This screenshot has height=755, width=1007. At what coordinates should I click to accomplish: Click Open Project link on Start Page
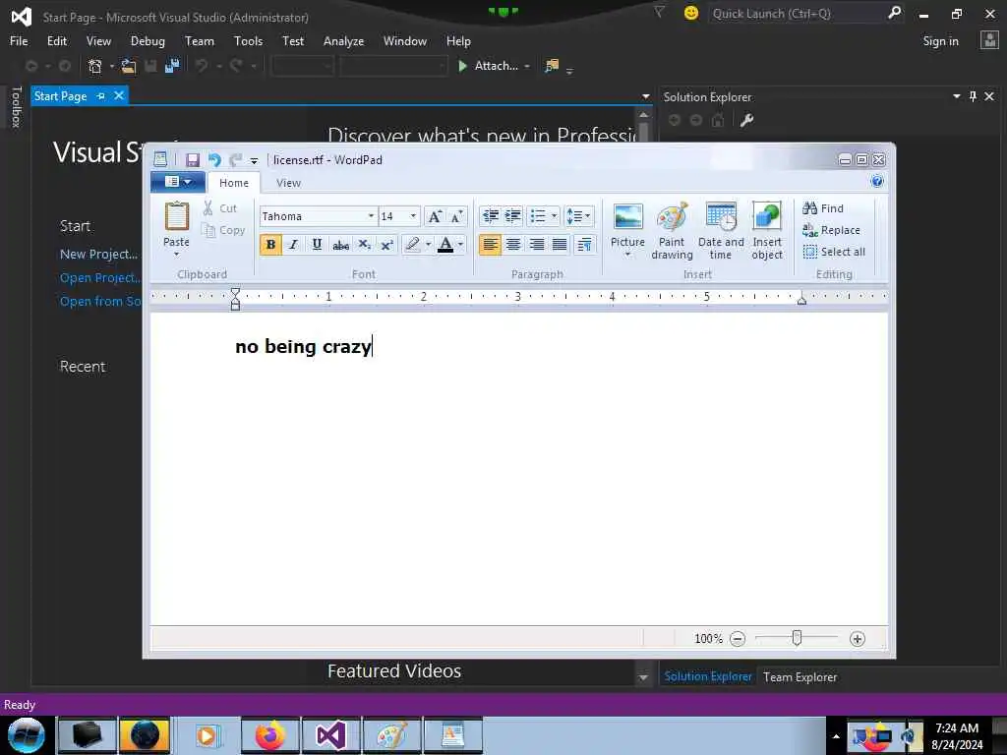(x=100, y=278)
